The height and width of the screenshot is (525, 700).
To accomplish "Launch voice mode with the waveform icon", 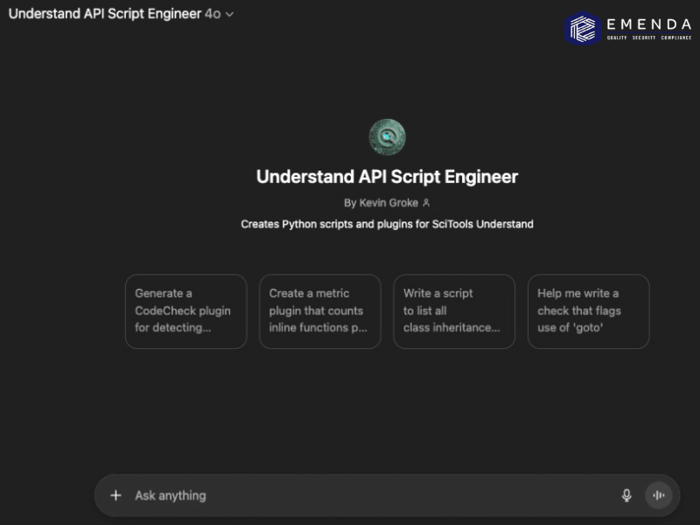I will coord(659,495).
